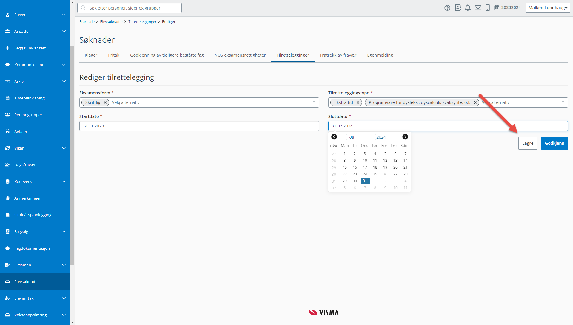
Task: Select the Tilrettelegginger tab
Action: pyautogui.click(x=293, y=55)
